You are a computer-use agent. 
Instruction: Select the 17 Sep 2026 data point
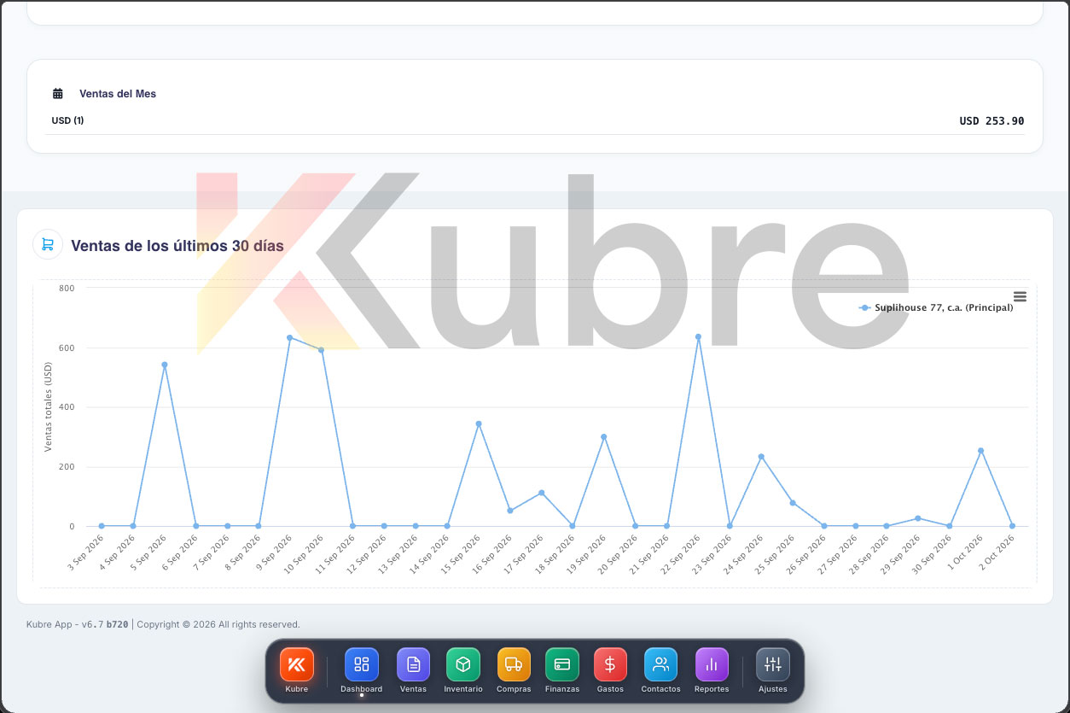click(541, 493)
